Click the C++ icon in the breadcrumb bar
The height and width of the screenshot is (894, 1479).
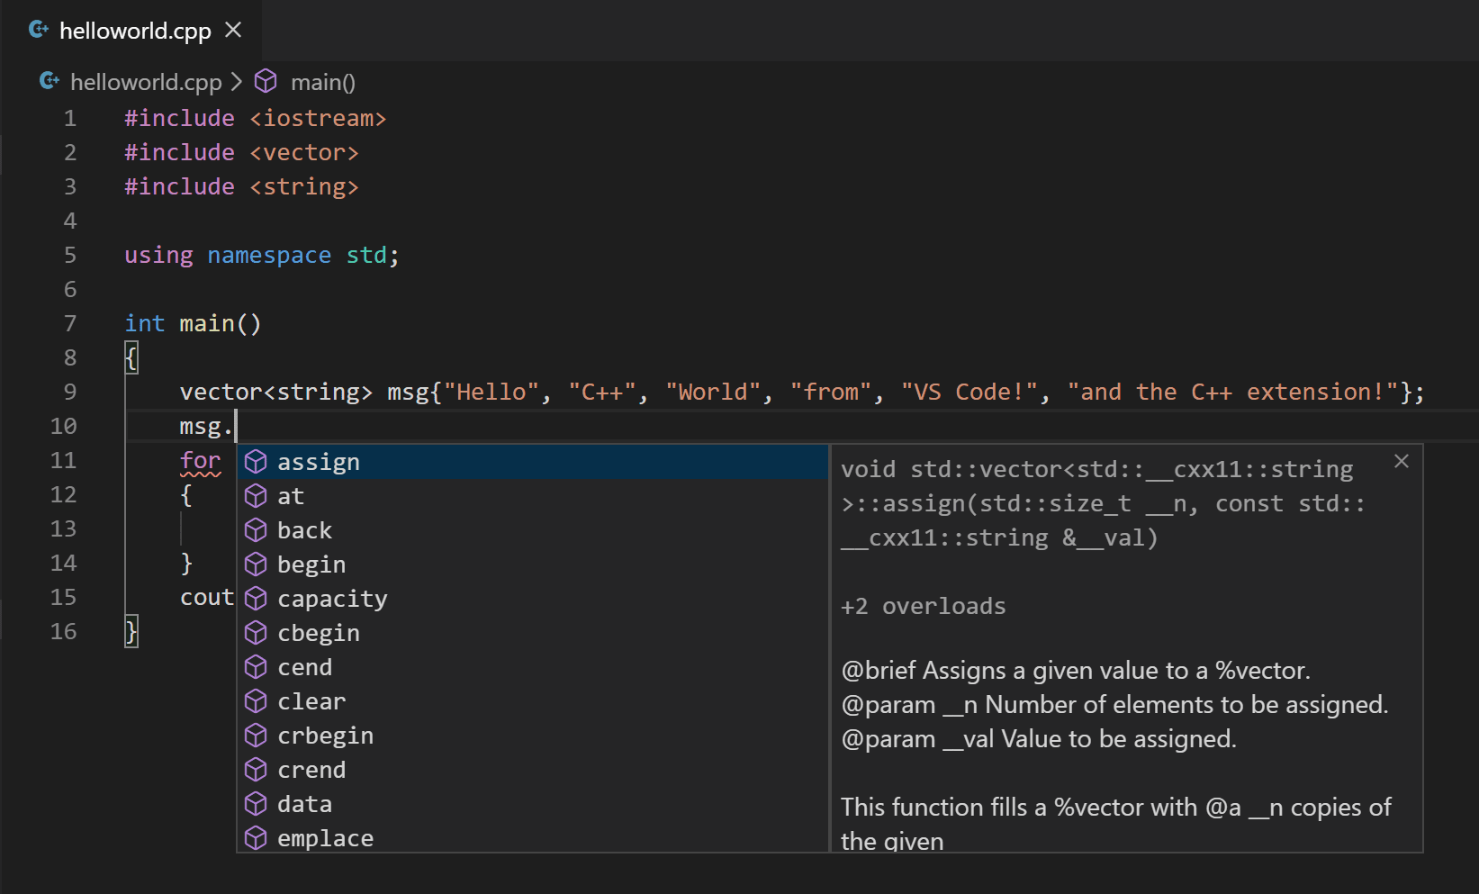[49, 81]
